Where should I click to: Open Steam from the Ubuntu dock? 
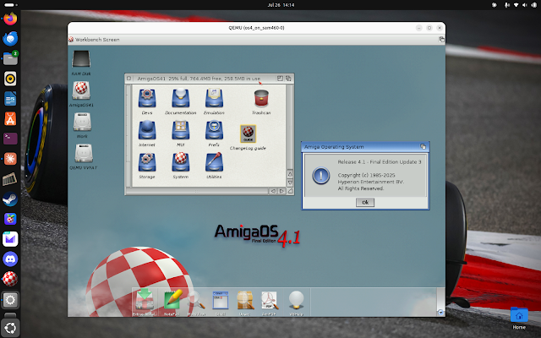tap(10, 199)
